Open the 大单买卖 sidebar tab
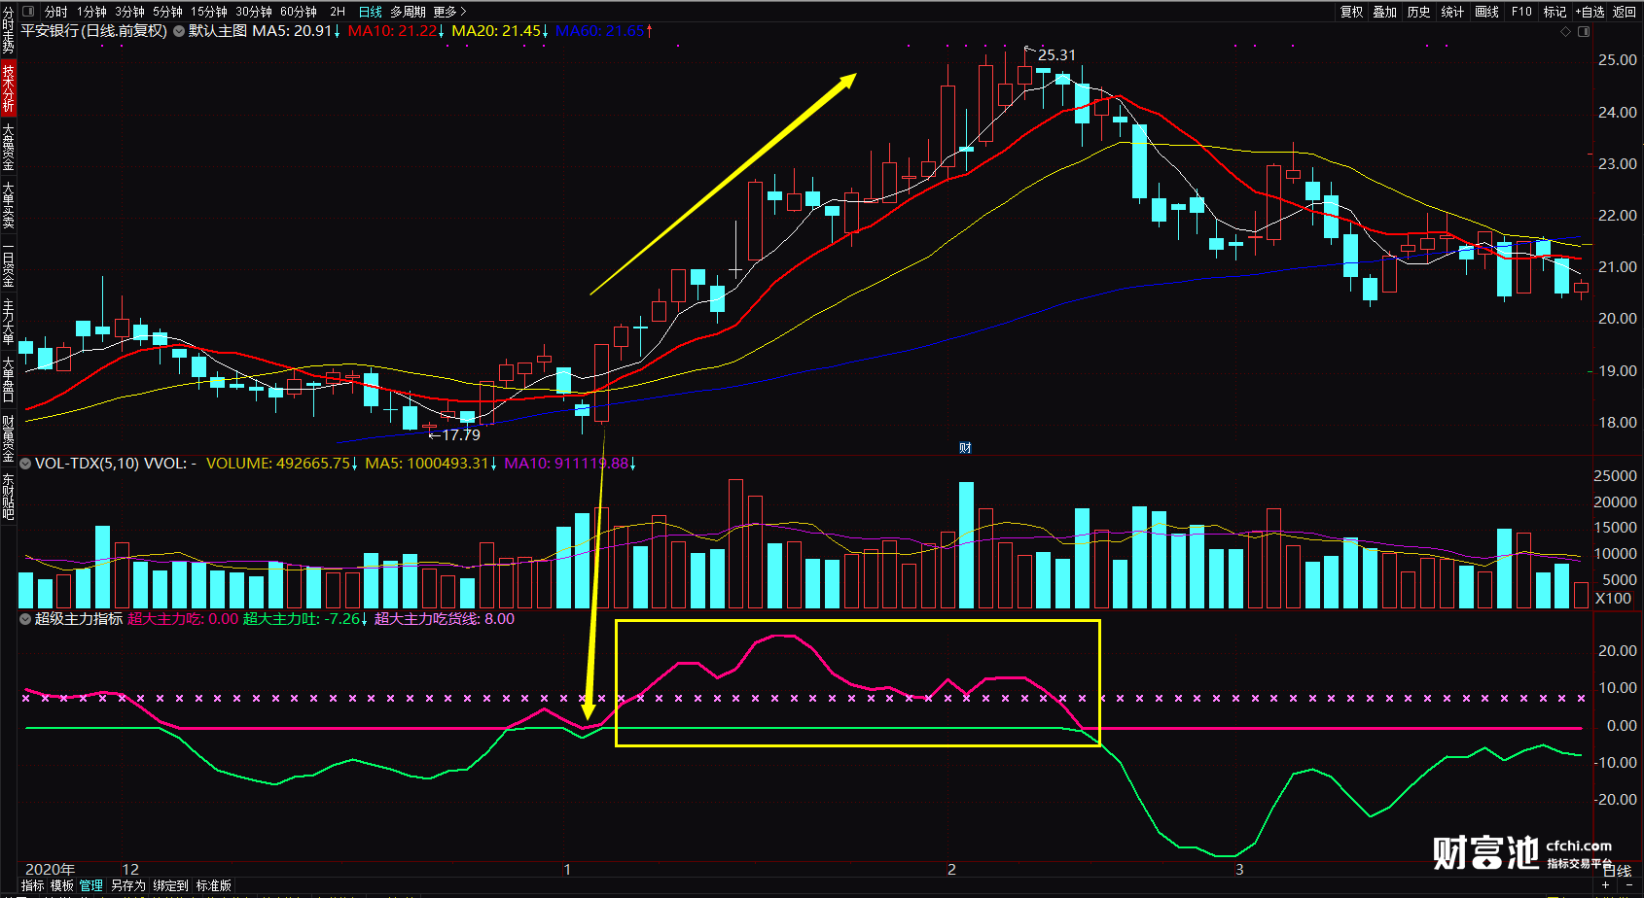Image resolution: width=1644 pixels, height=898 pixels. pos(8,205)
